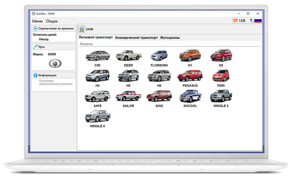Switch to Коммерческий транспорт tab
This screenshot has width=291, height=178.
click(x=136, y=38)
